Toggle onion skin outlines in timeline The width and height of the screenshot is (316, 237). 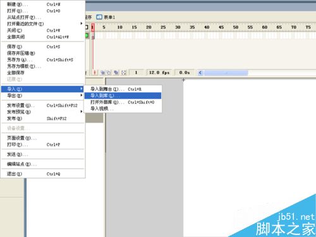coord(109,73)
